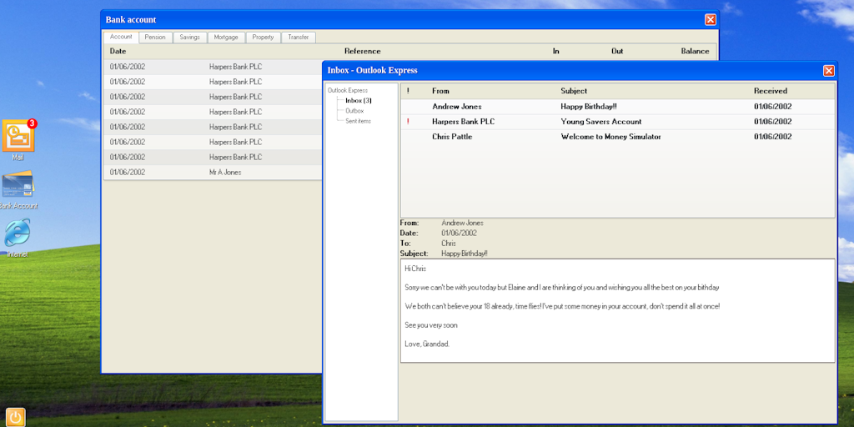Open the Welcome to Money Simulator email
Image resolution: width=854 pixels, height=427 pixels.
point(618,137)
